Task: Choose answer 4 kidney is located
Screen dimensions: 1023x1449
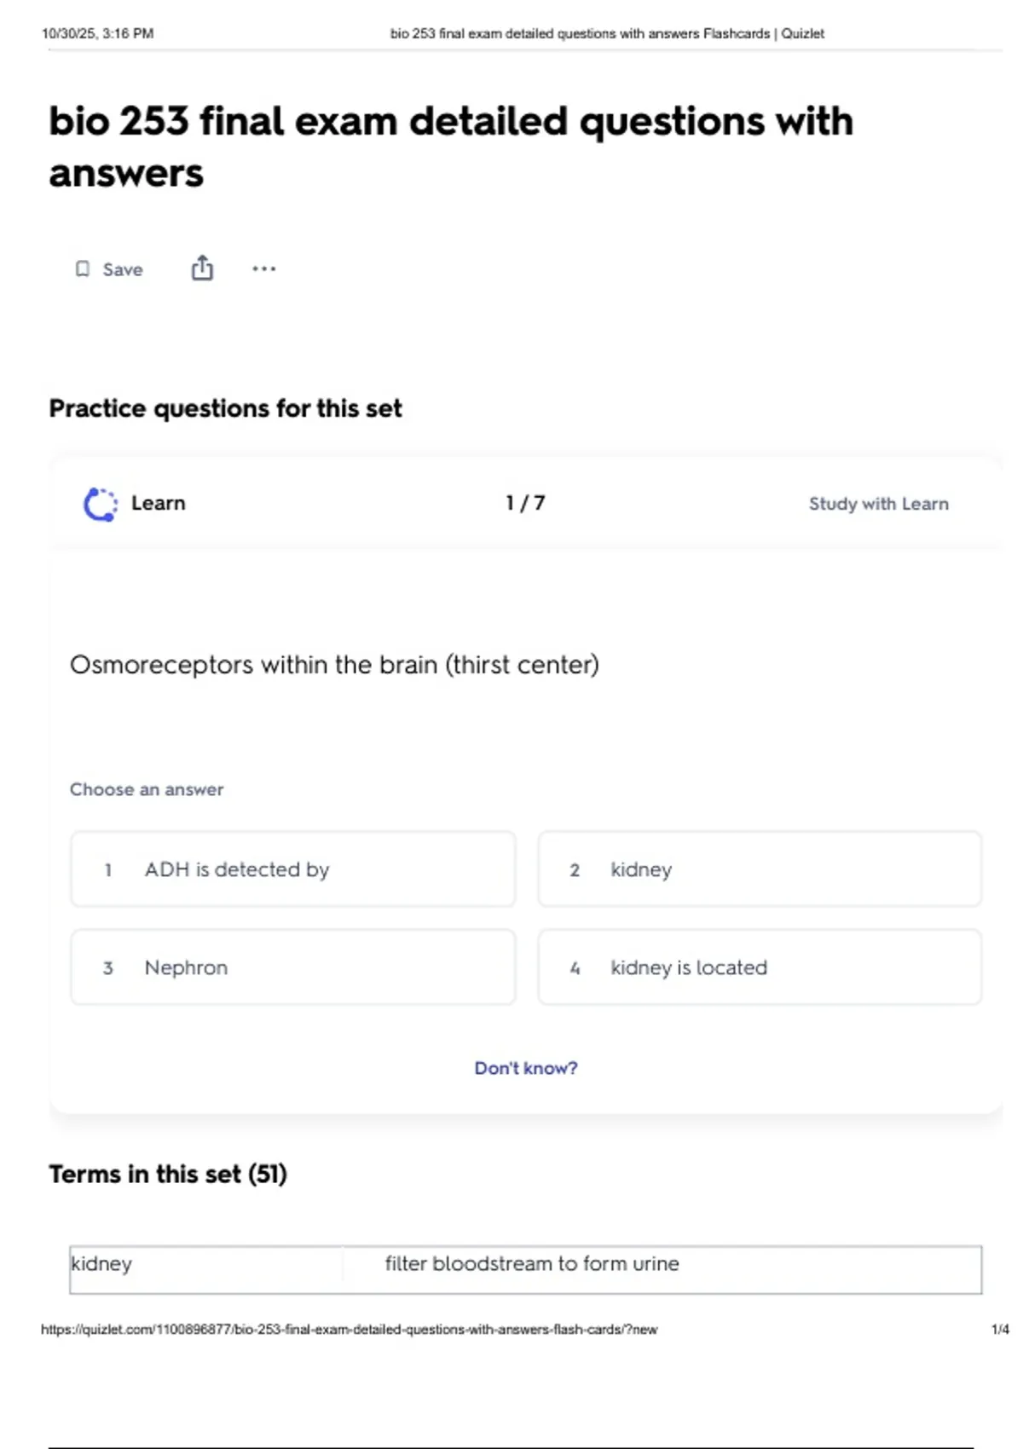Action: click(760, 967)
